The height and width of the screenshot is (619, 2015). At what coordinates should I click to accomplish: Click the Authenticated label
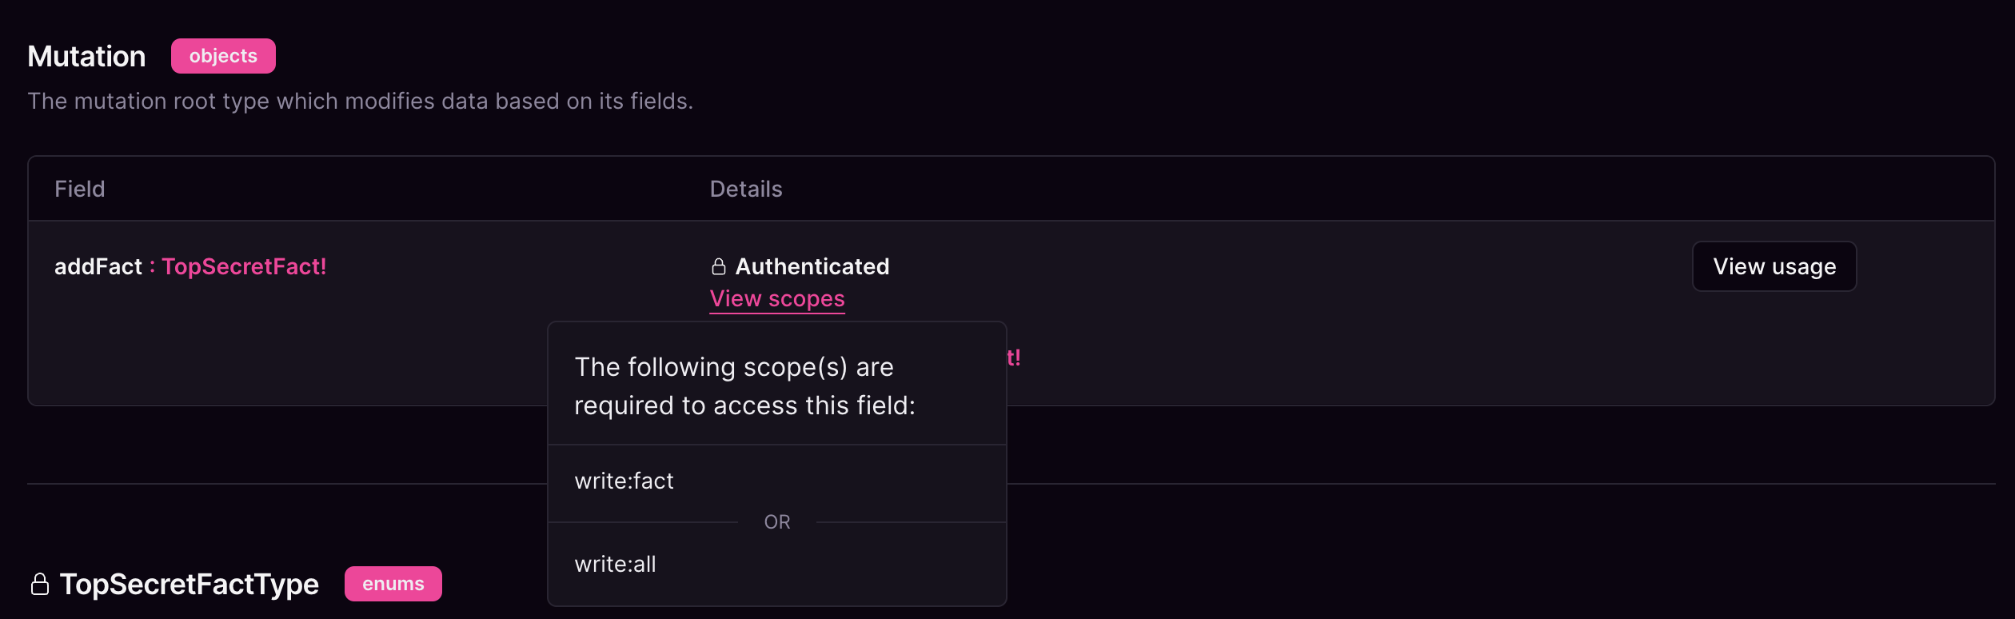813,266
